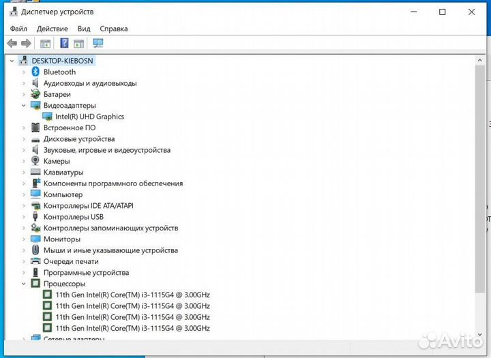Click the show/hide action pane icon

(x=79, y=44)
